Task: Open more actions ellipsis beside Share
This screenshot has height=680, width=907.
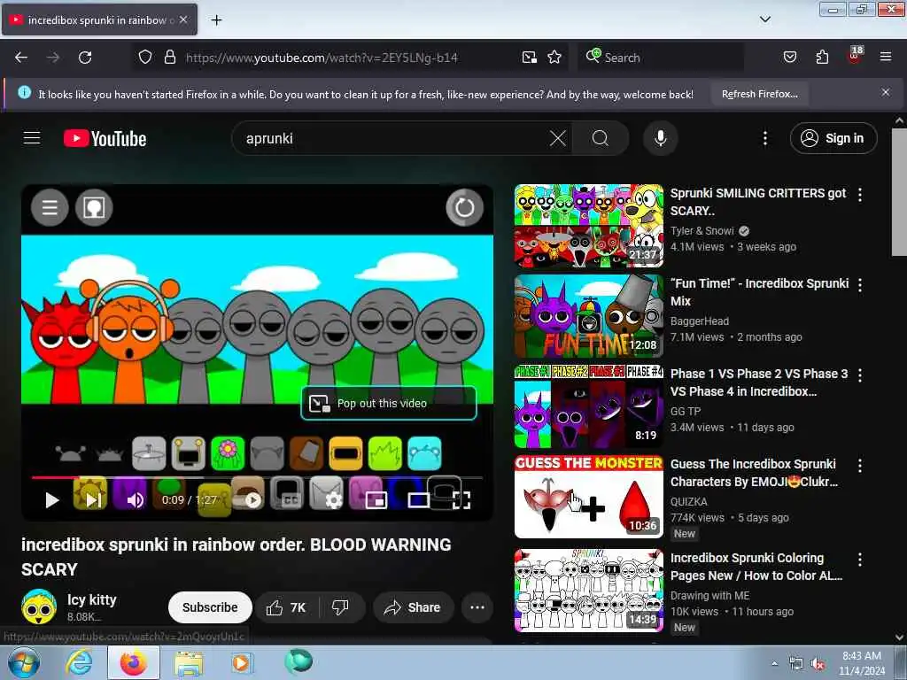Action: 477,607
